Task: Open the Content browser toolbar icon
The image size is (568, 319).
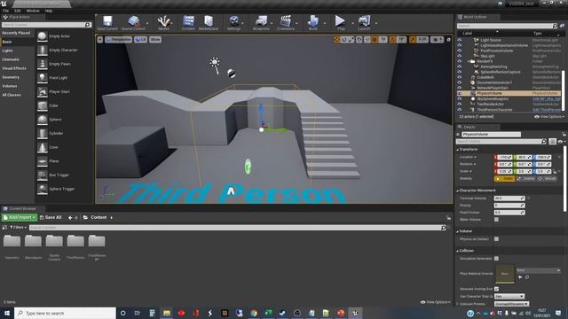Action: coord(188,22)
